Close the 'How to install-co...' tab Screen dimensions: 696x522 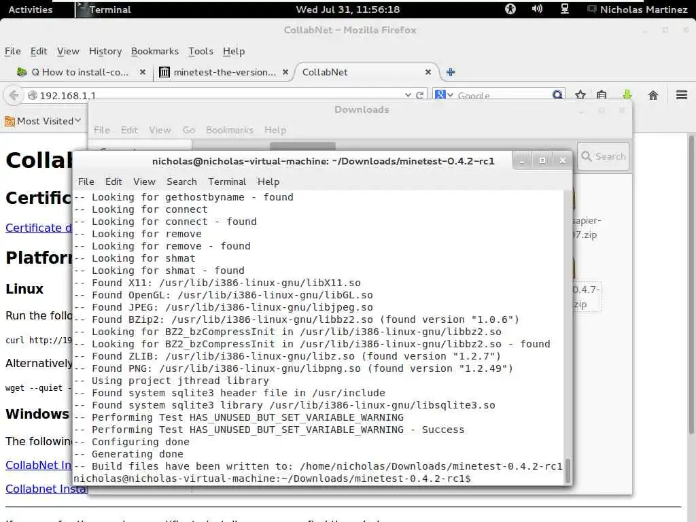(143, 72)
